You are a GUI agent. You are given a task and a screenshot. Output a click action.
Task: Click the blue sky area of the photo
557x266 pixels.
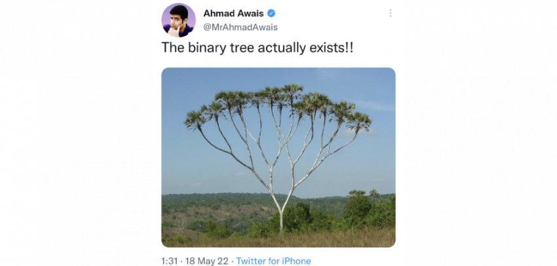[197, 164]
